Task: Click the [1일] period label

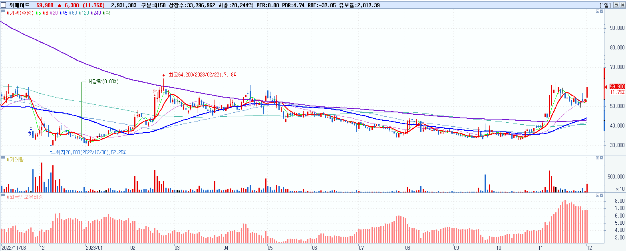Action: [605, 5]
